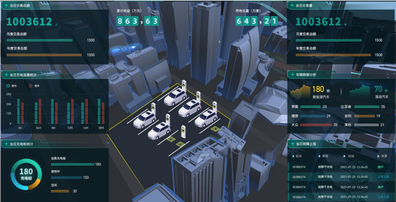Click the 大众 red progress bar
The width and height of the screenshot is (396, 202).
[x=316, y=125]
